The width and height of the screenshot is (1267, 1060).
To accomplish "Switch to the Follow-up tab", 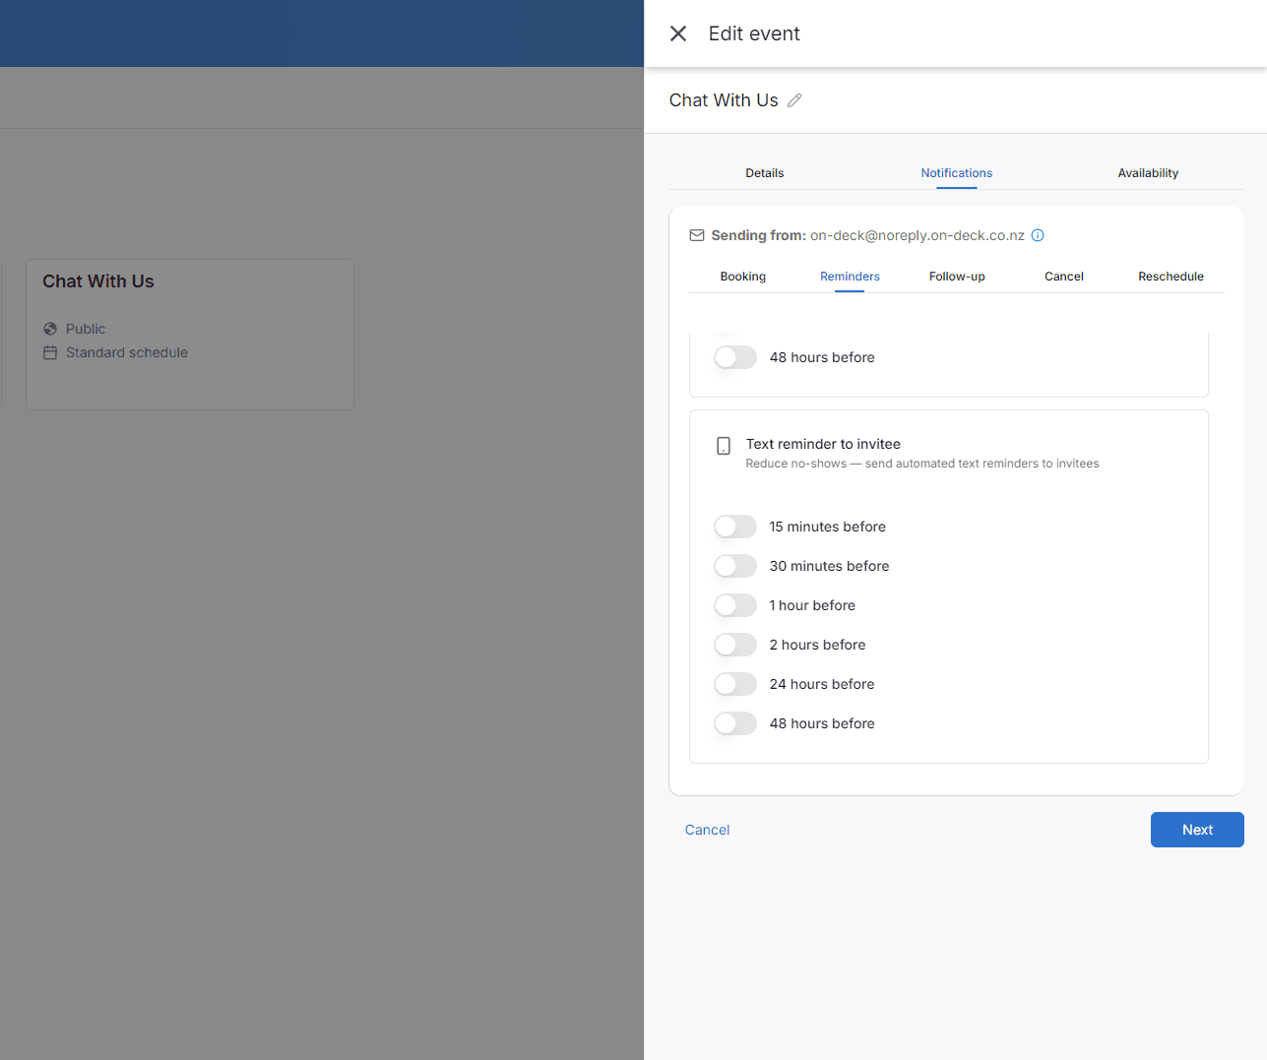I will (x=956, y=277).
